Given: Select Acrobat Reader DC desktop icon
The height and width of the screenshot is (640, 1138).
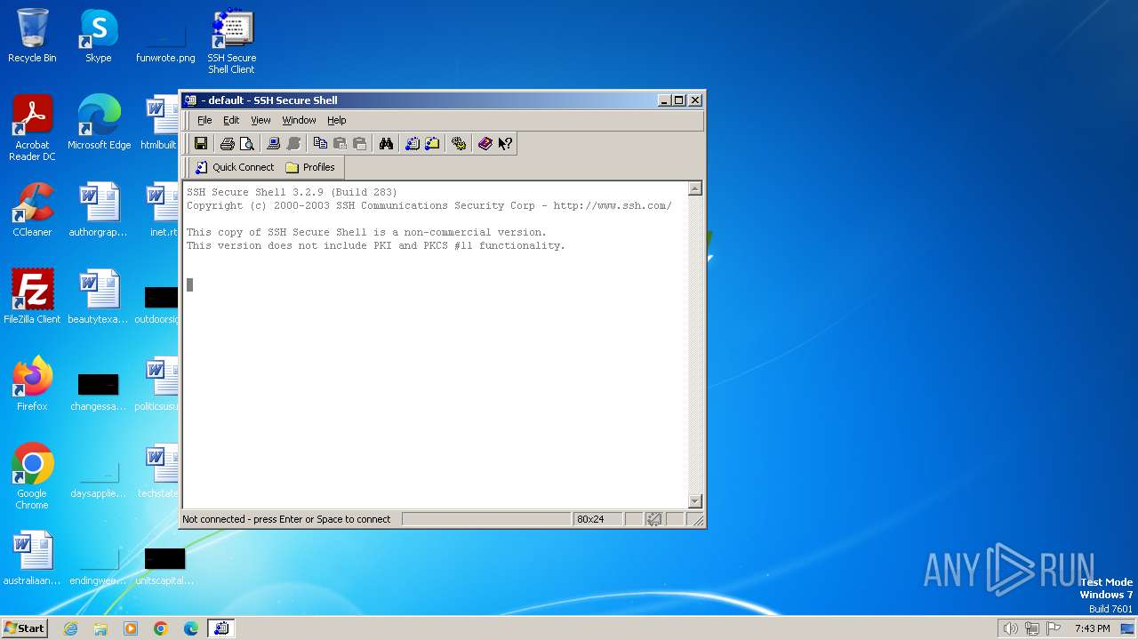Looking at the screenshot, I should [x=32, y=128].
